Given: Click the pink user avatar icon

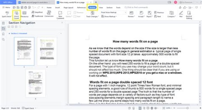Looking at the screenshot, I should point(175,2).
